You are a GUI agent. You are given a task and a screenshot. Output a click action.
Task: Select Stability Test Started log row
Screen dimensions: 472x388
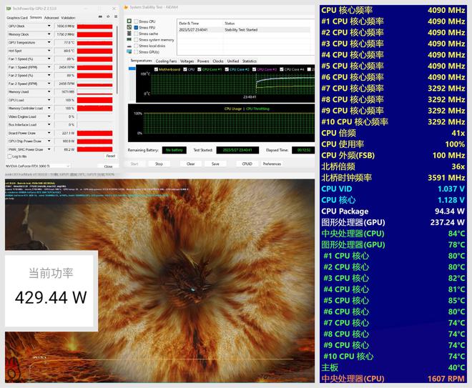(x=244, y=30)
